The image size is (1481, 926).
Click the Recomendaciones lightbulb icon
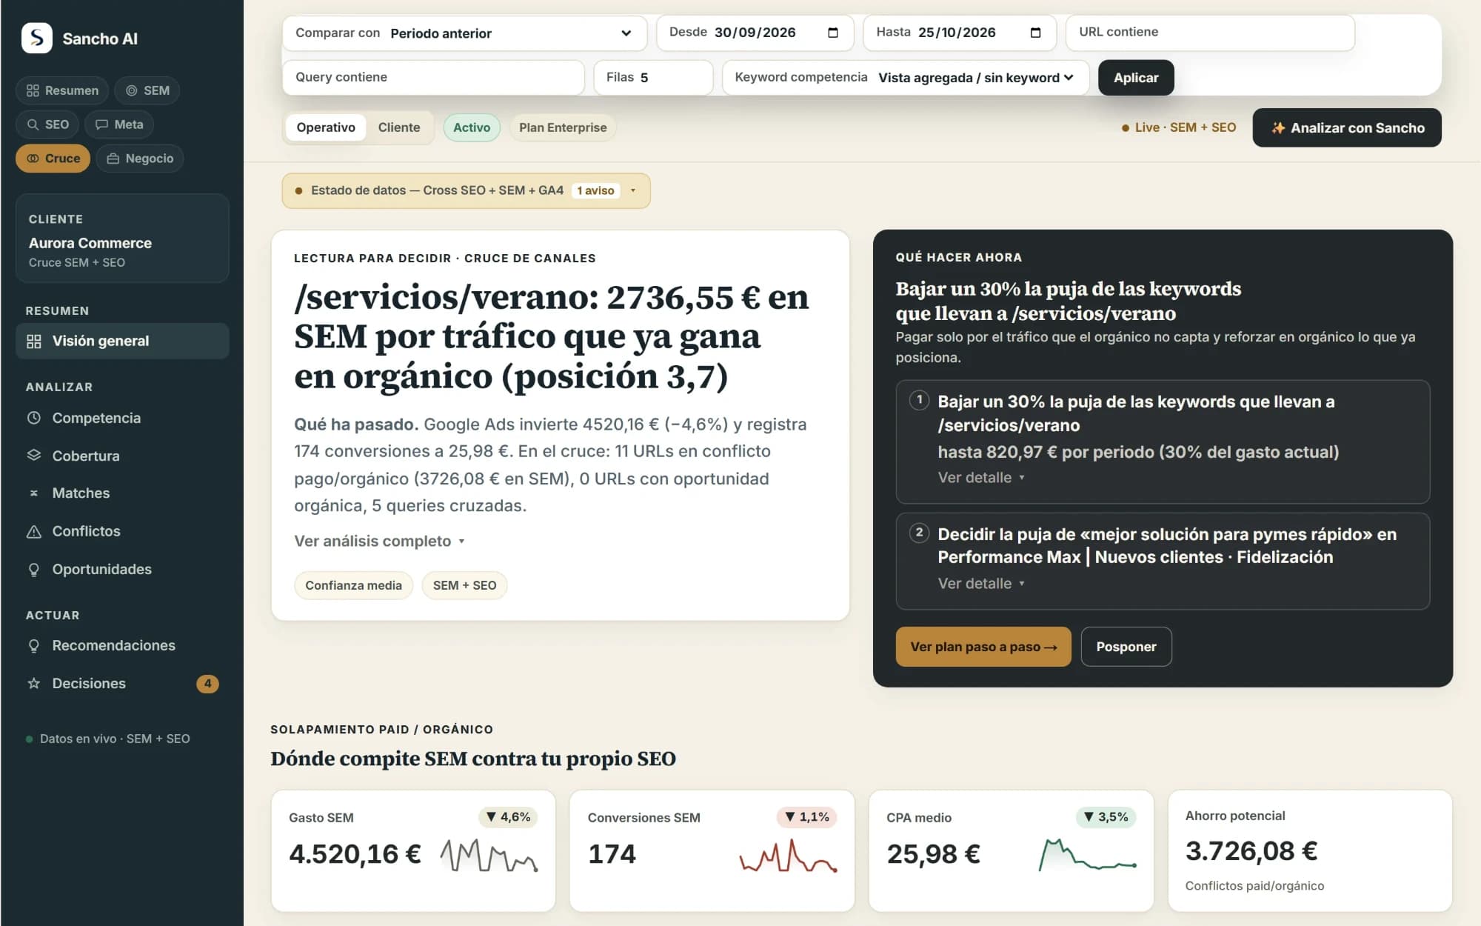click(x=33, y=646)
